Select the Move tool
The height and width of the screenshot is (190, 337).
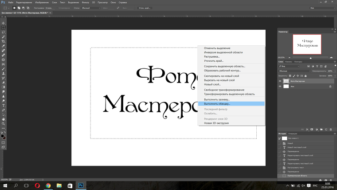pos(3,22)
